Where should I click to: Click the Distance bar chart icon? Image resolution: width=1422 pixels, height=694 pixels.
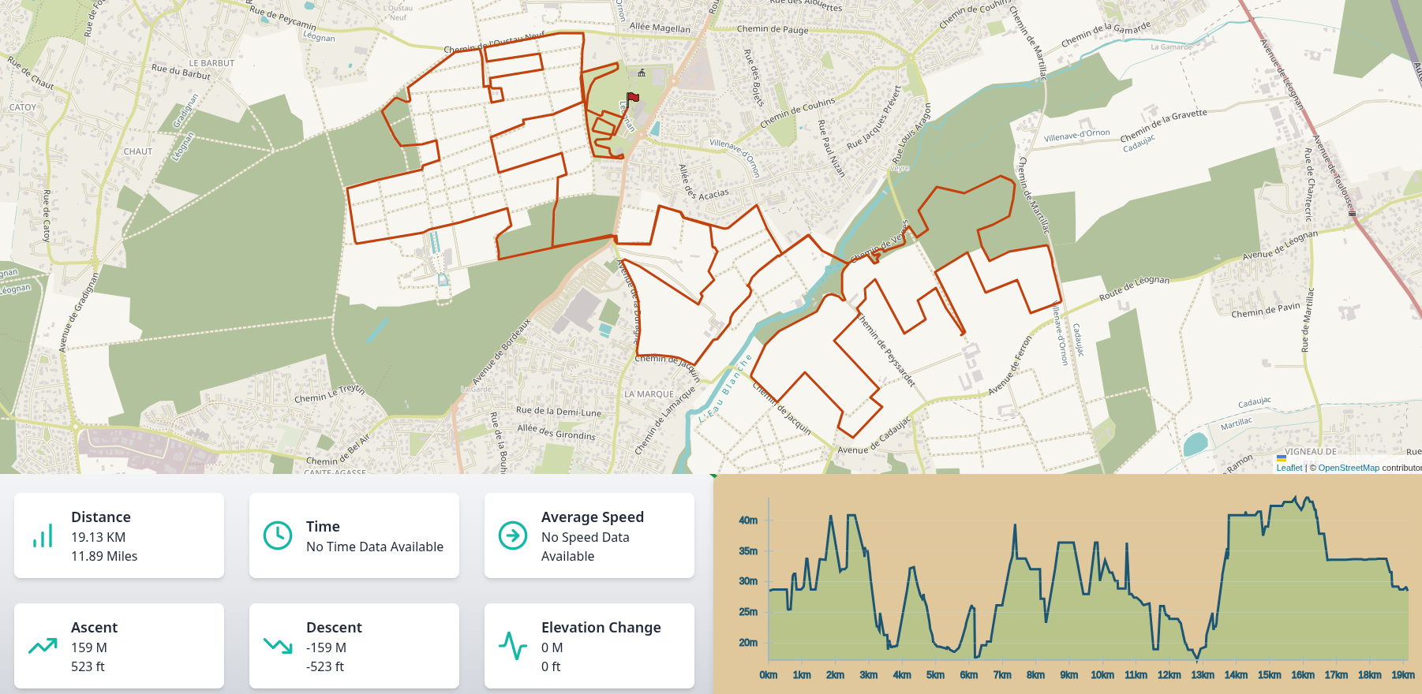43,536
